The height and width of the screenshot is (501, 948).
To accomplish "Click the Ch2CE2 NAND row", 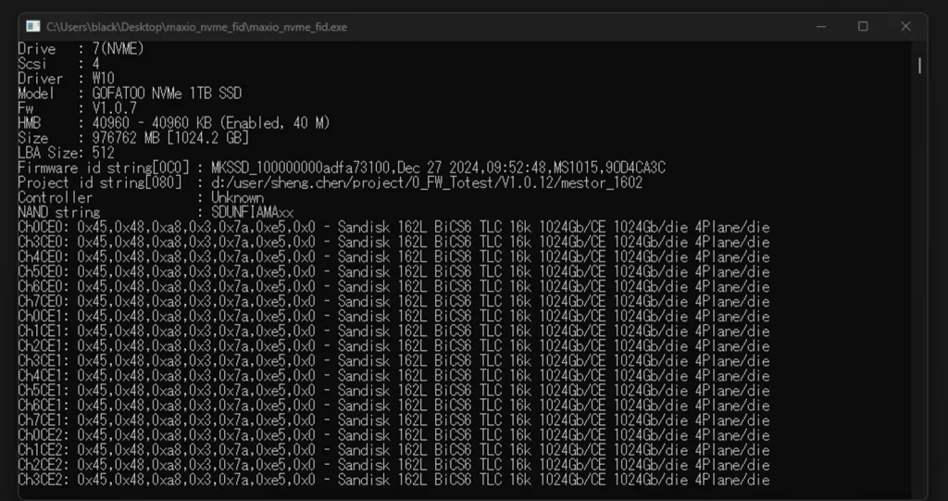I will [393, 465].
